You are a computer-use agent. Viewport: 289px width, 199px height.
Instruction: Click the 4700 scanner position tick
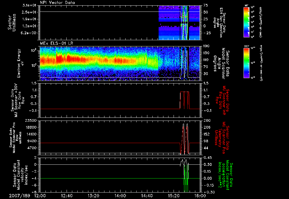pos(32,148)
